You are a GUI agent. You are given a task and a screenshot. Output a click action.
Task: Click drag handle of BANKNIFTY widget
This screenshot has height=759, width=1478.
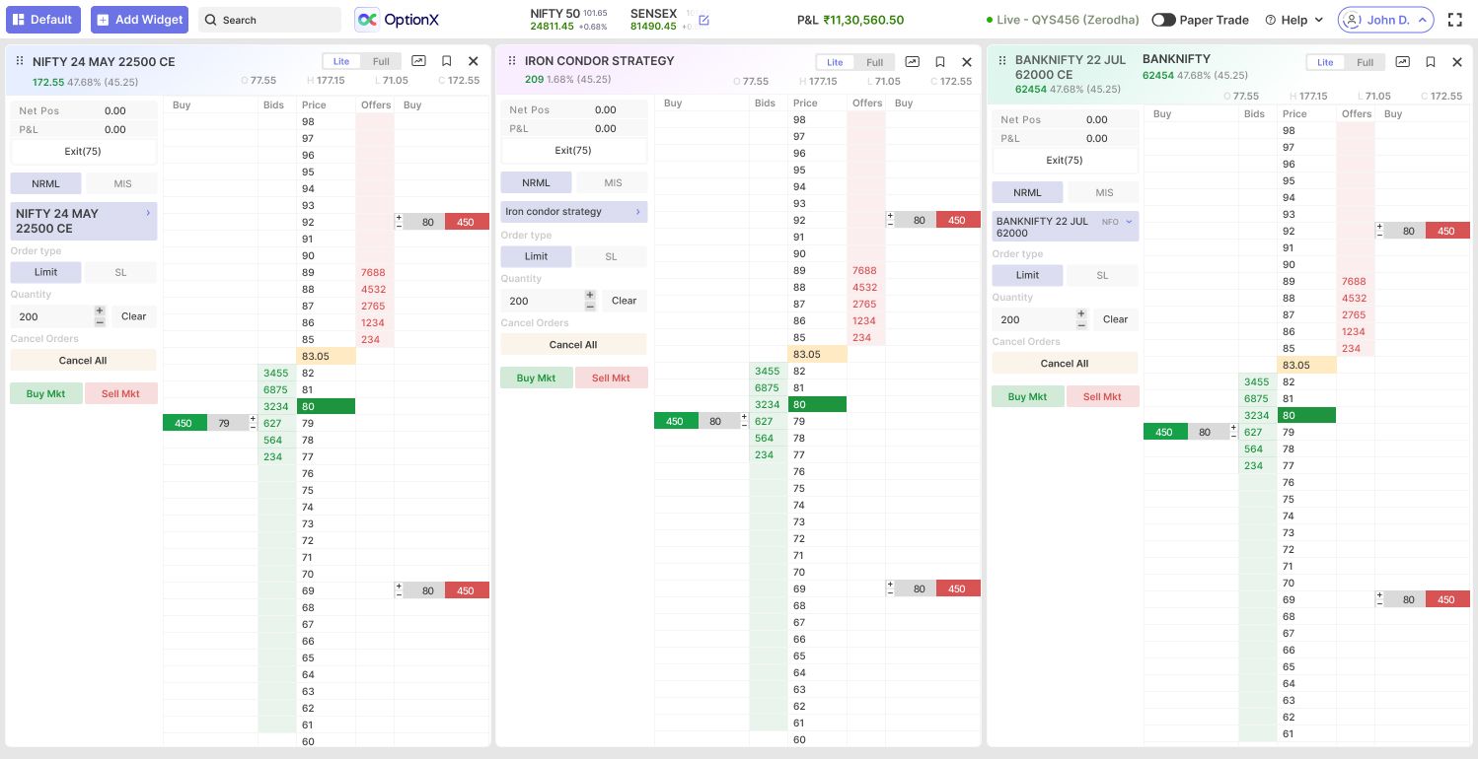coord(1002,61)
